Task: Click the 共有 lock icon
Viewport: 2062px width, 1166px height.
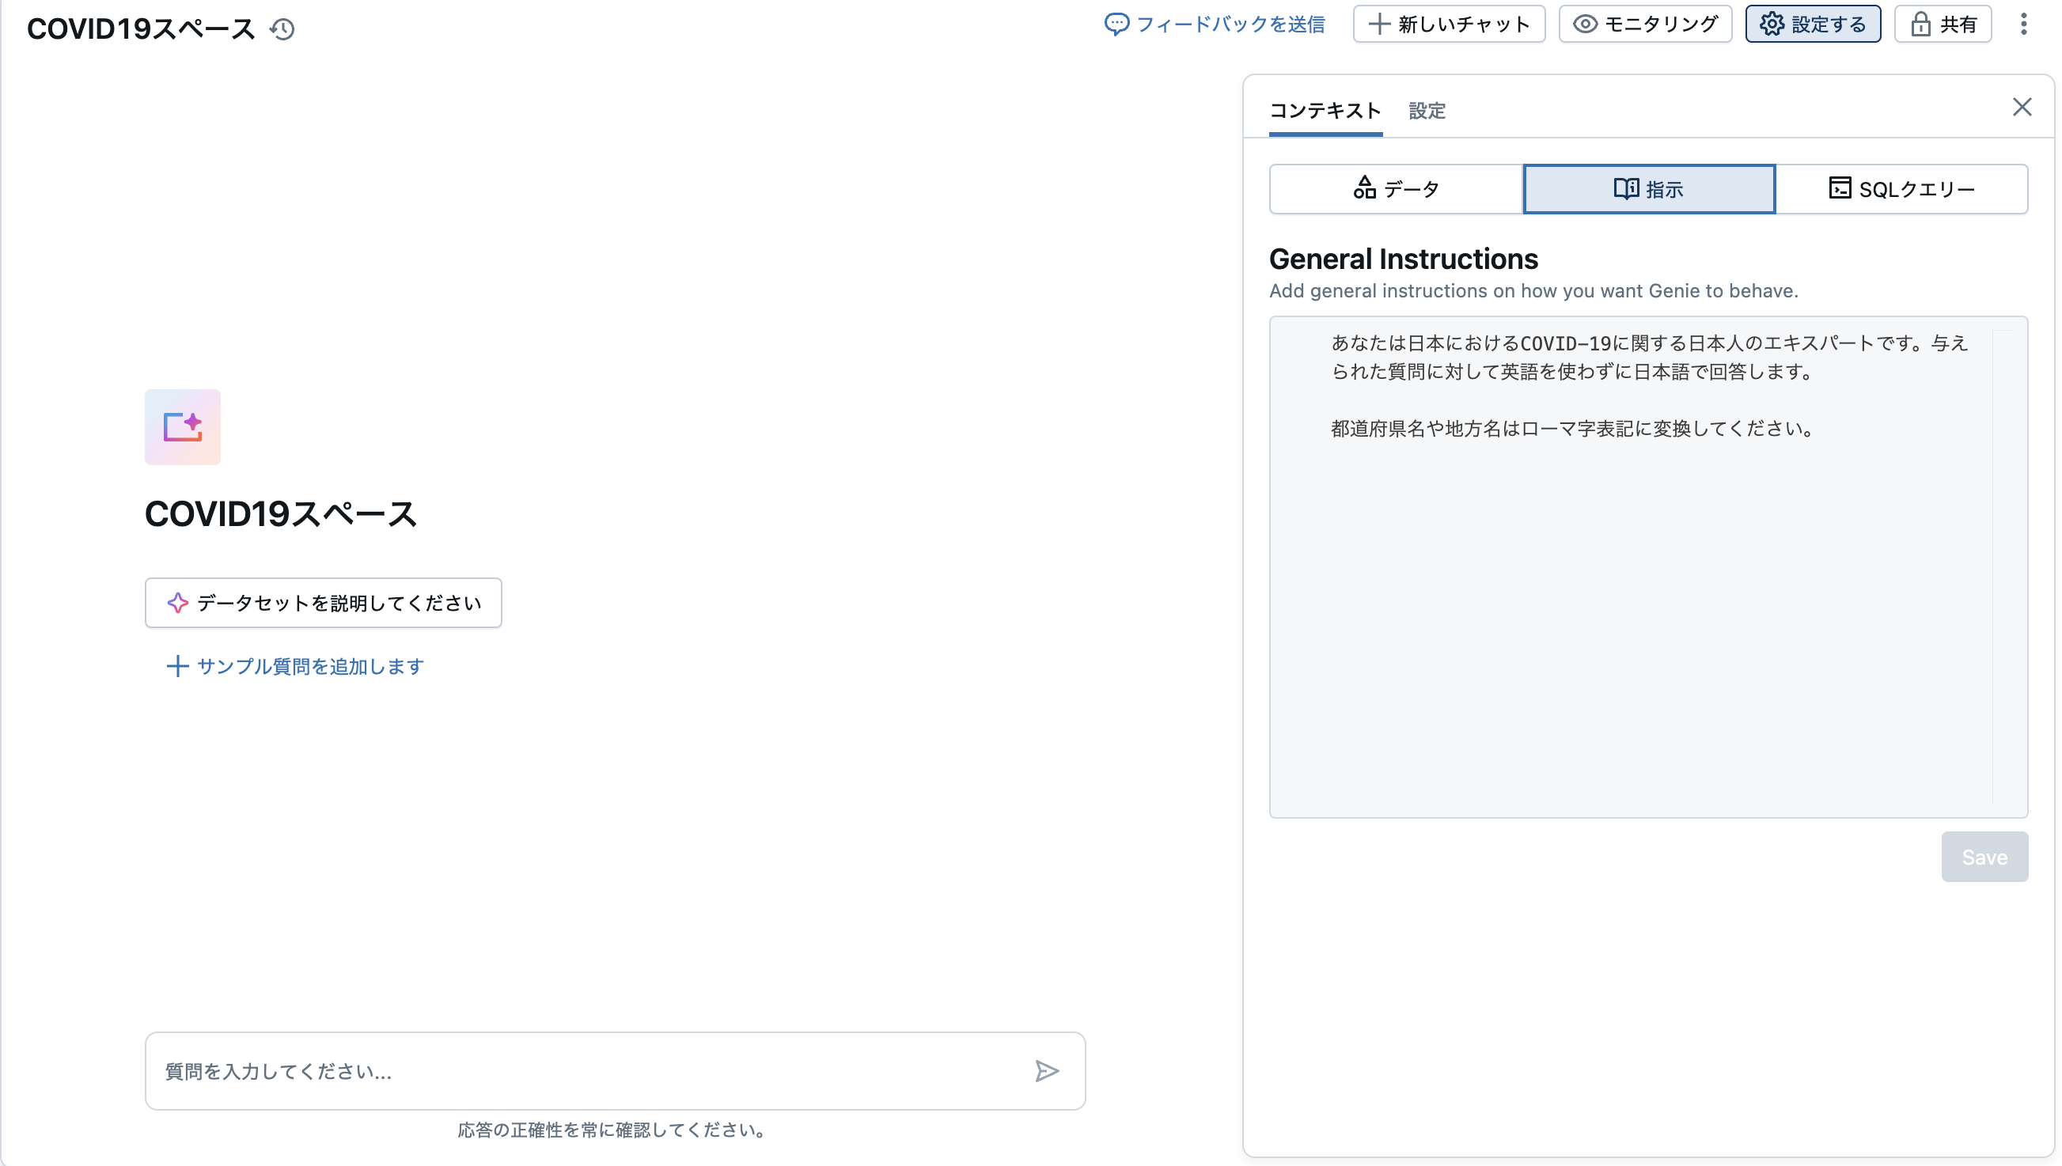Action: (x=1922, y=24)
